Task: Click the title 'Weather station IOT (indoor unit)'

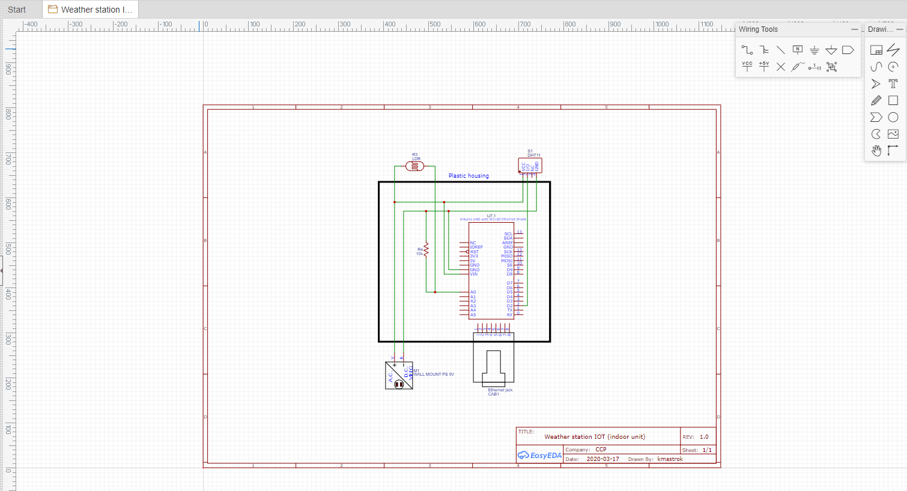Action: pos(595,437)
